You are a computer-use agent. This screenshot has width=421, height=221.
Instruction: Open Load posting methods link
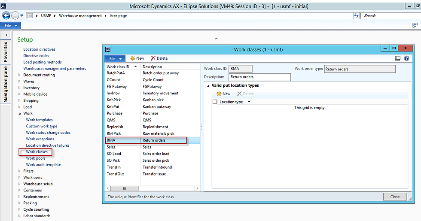(43, 62)
